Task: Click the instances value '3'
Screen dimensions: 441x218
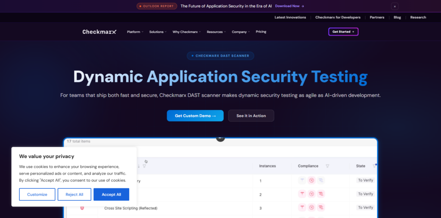Action: click(x=261, y=209)
